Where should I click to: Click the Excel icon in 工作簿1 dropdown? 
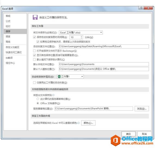click(x=59, y=77)
